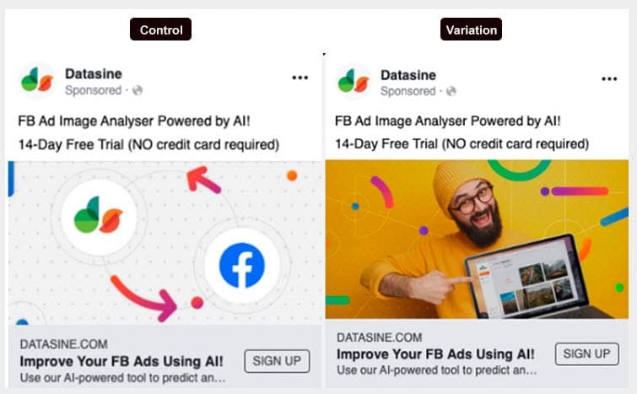Select the Control label tab
The width and height of the screenshot is (637, 394).
click(161, 30)
